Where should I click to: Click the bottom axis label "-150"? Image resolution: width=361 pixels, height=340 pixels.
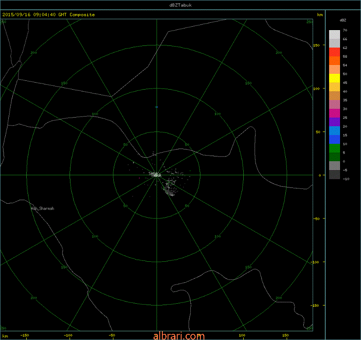click(25, 335)
